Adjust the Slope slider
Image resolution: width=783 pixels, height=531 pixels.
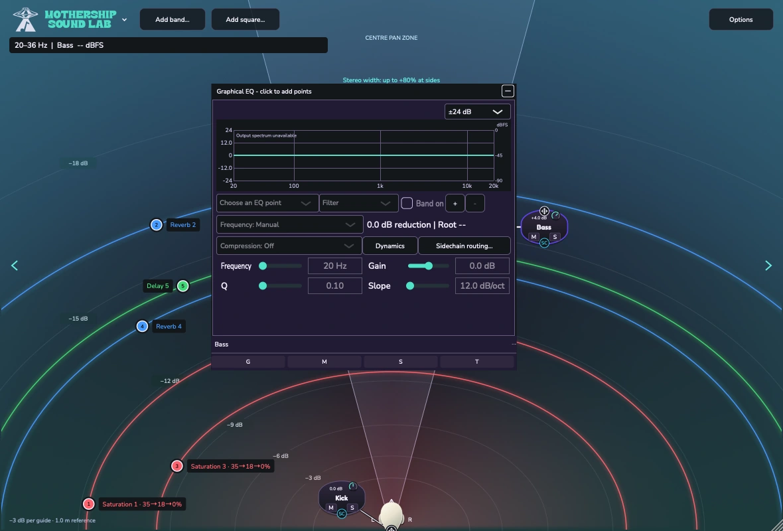point(428,285)
